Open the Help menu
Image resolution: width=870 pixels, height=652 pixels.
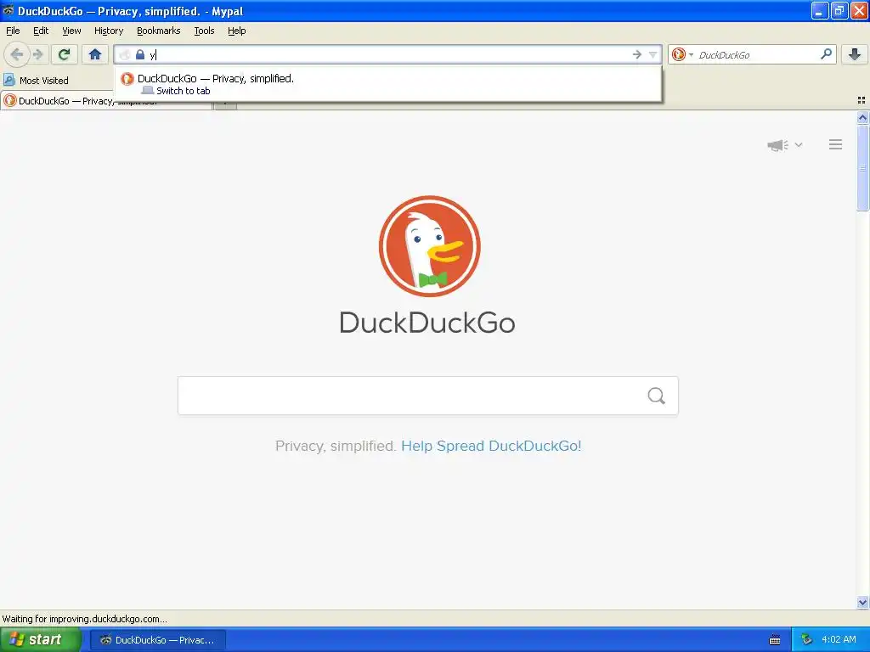point(236,31)
